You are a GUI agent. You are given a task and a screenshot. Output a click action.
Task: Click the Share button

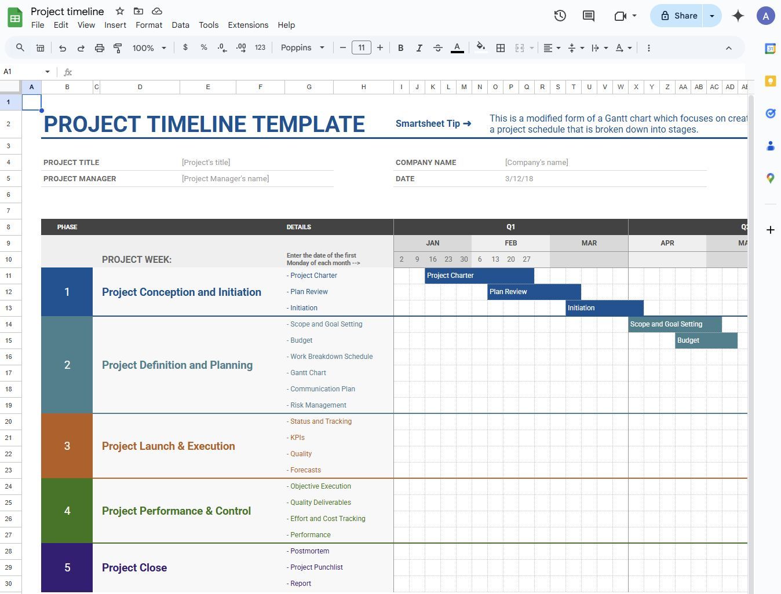click(x=679, y=16)
